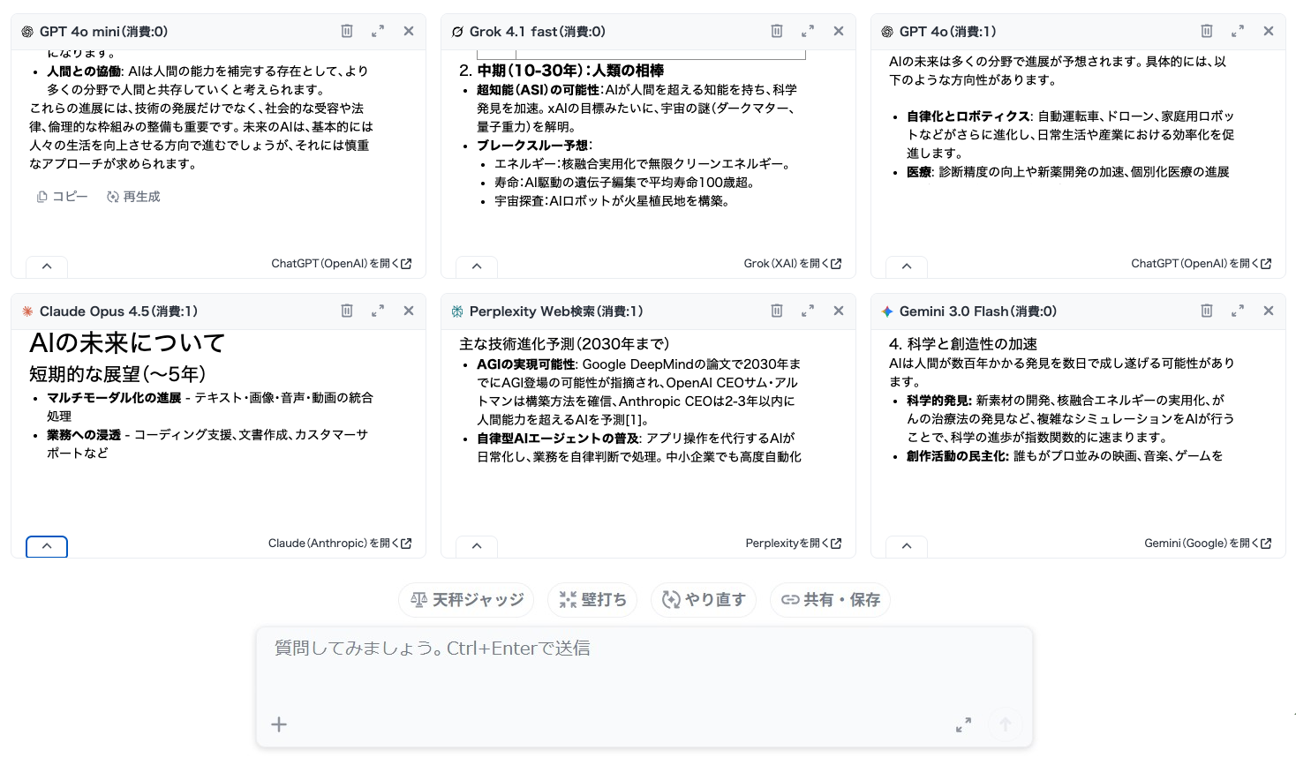Click the Claude starburst logo icon
The width and height of the screenshot is (1296, 765).
click(27, 311)
